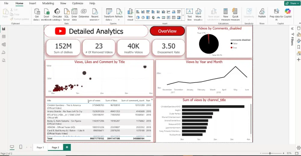This screenshot has height=156, width=301.
Task: Click the bar chart vertical scrollbar
Action: pos(251,119)
